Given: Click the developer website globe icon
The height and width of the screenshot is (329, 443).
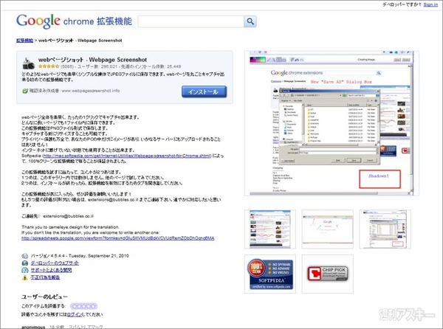Looking at the screenshot, I should (25, 263).
